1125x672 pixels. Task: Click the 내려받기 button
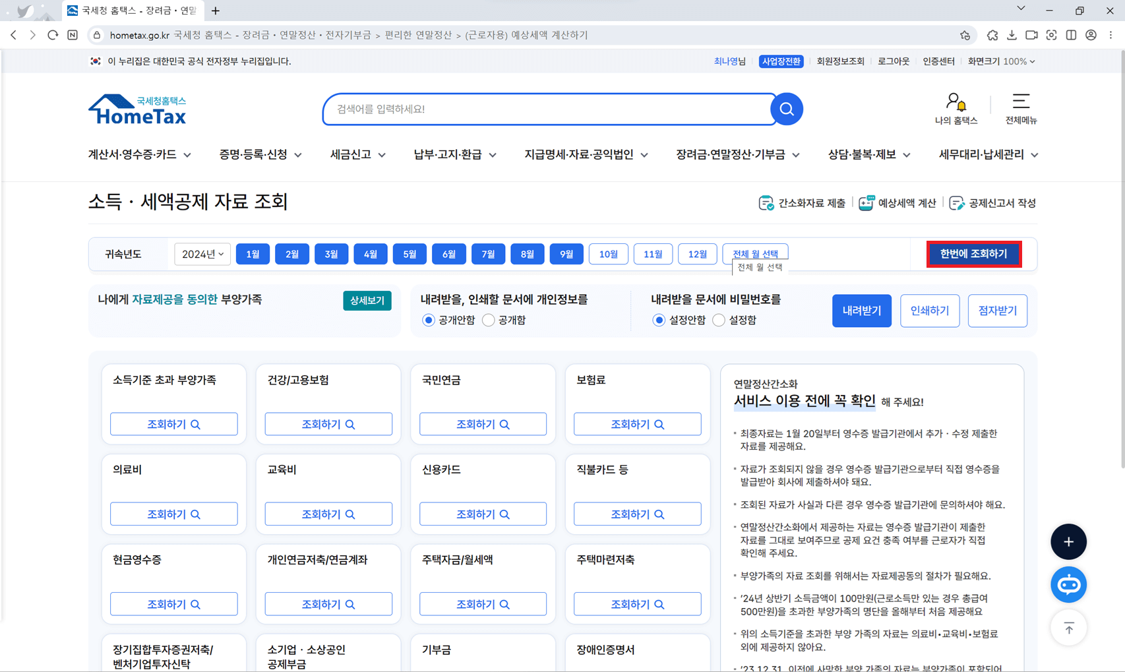[861, 311]
